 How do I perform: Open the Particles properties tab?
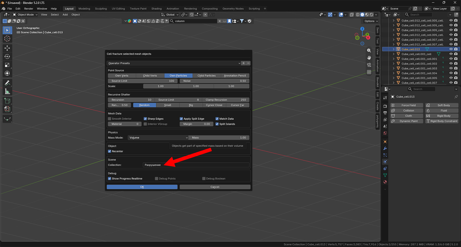pos(385,155)
